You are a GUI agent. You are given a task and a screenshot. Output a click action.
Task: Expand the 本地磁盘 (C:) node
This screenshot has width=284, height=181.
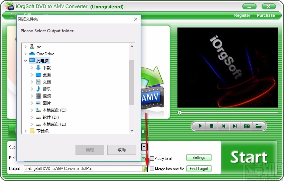click(32, 110)
